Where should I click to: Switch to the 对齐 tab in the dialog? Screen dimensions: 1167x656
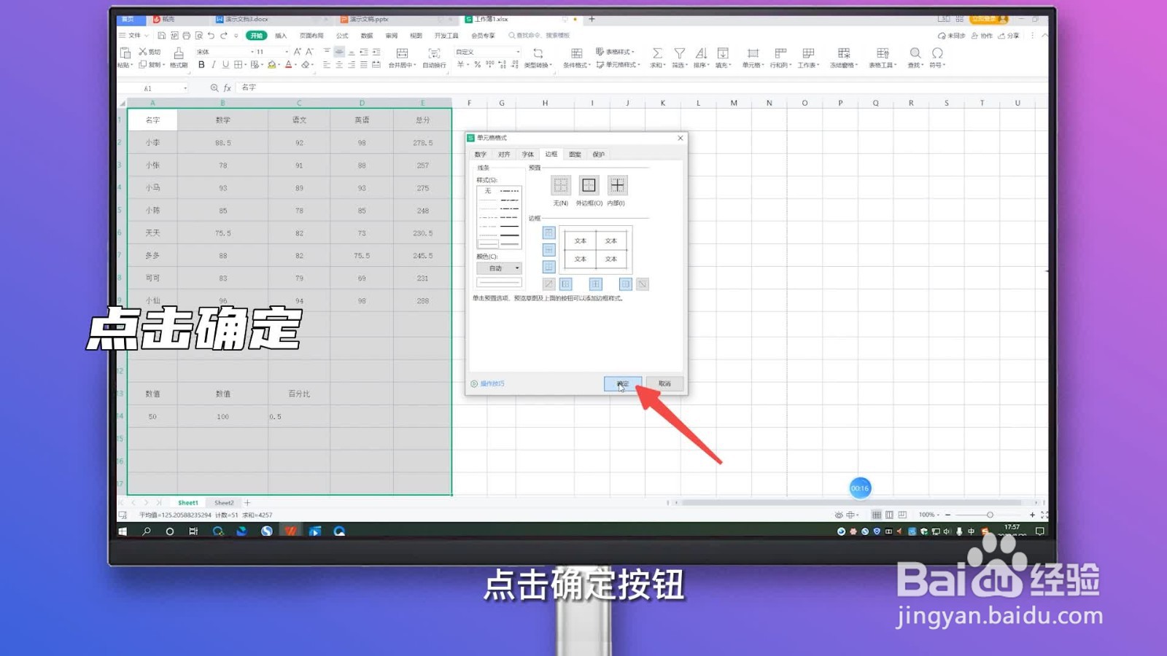pyautogui.click(x=504, y=155)
